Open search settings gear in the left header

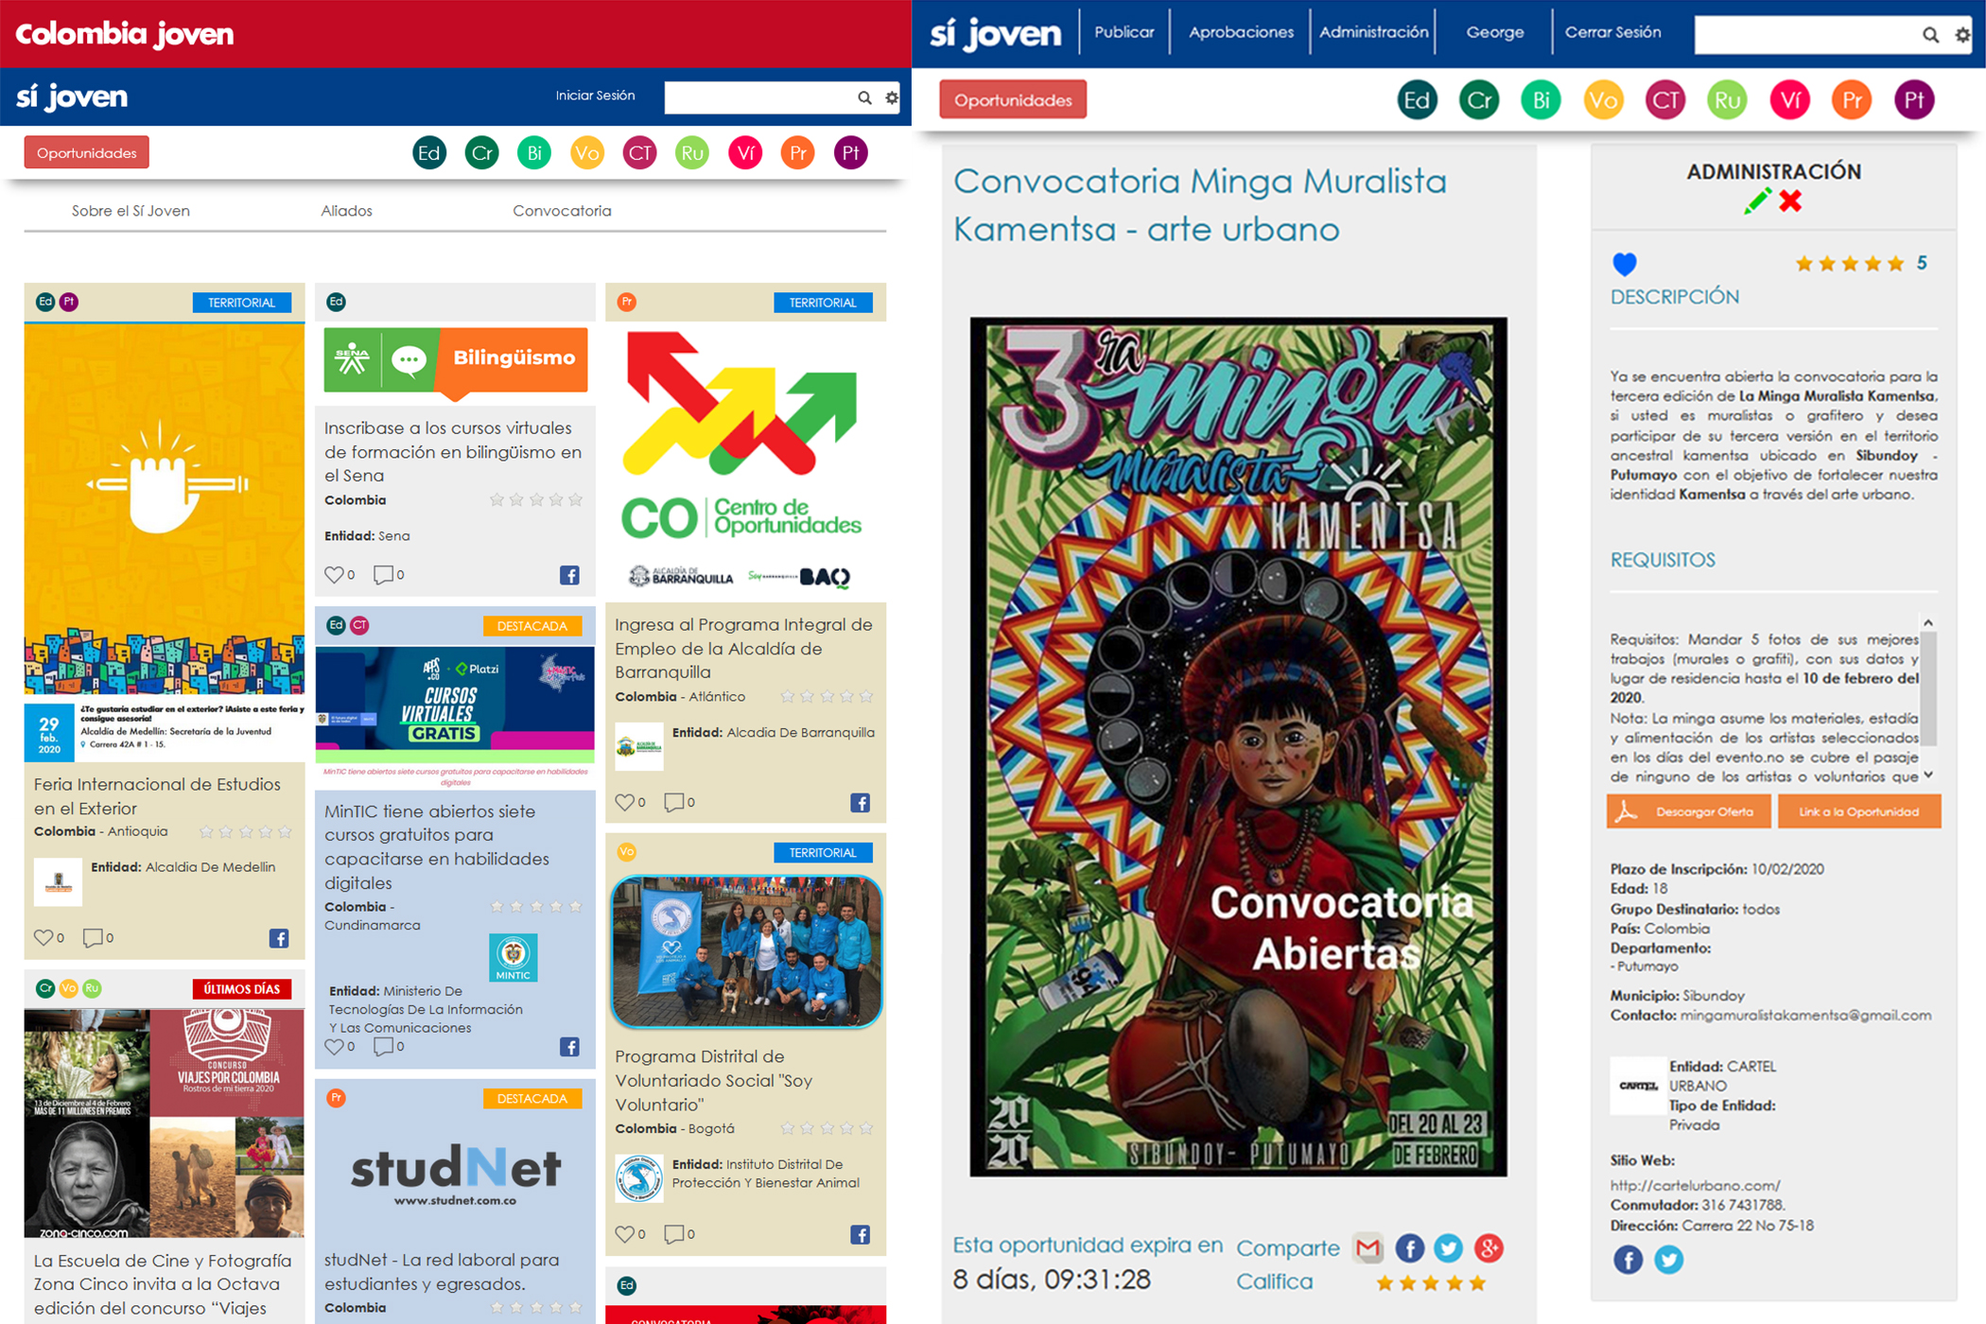point(892,97)
